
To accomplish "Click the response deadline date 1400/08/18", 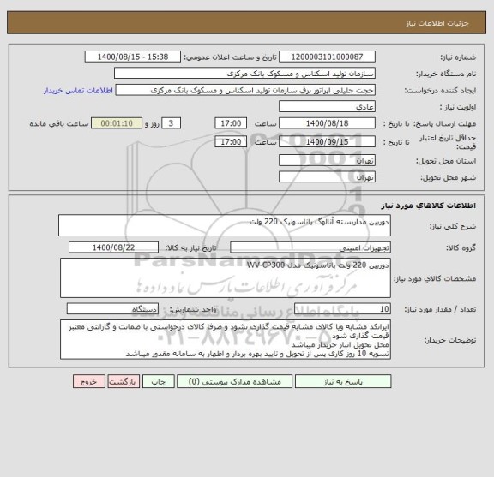I will click(x=327, y=123).
